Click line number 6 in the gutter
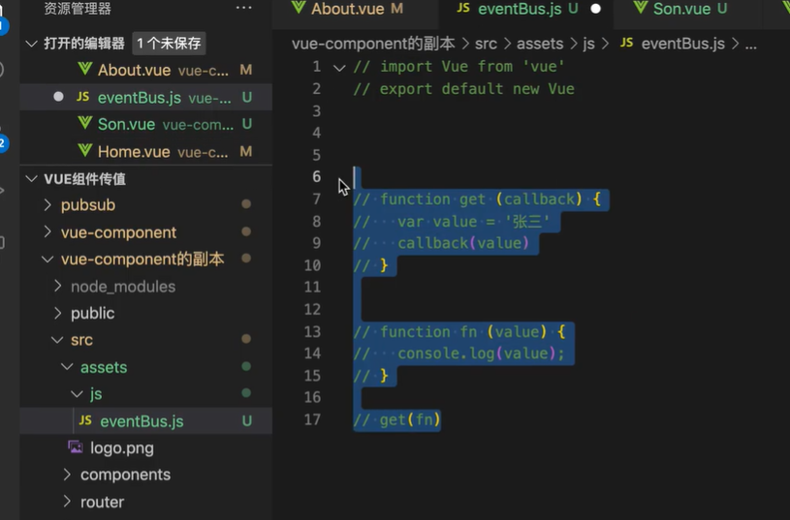This screenshot has height=520, width=790. pyautogui.click(x=316, y=176)
